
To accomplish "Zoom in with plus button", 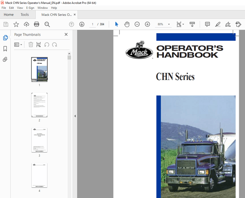I will click(147, 24).
